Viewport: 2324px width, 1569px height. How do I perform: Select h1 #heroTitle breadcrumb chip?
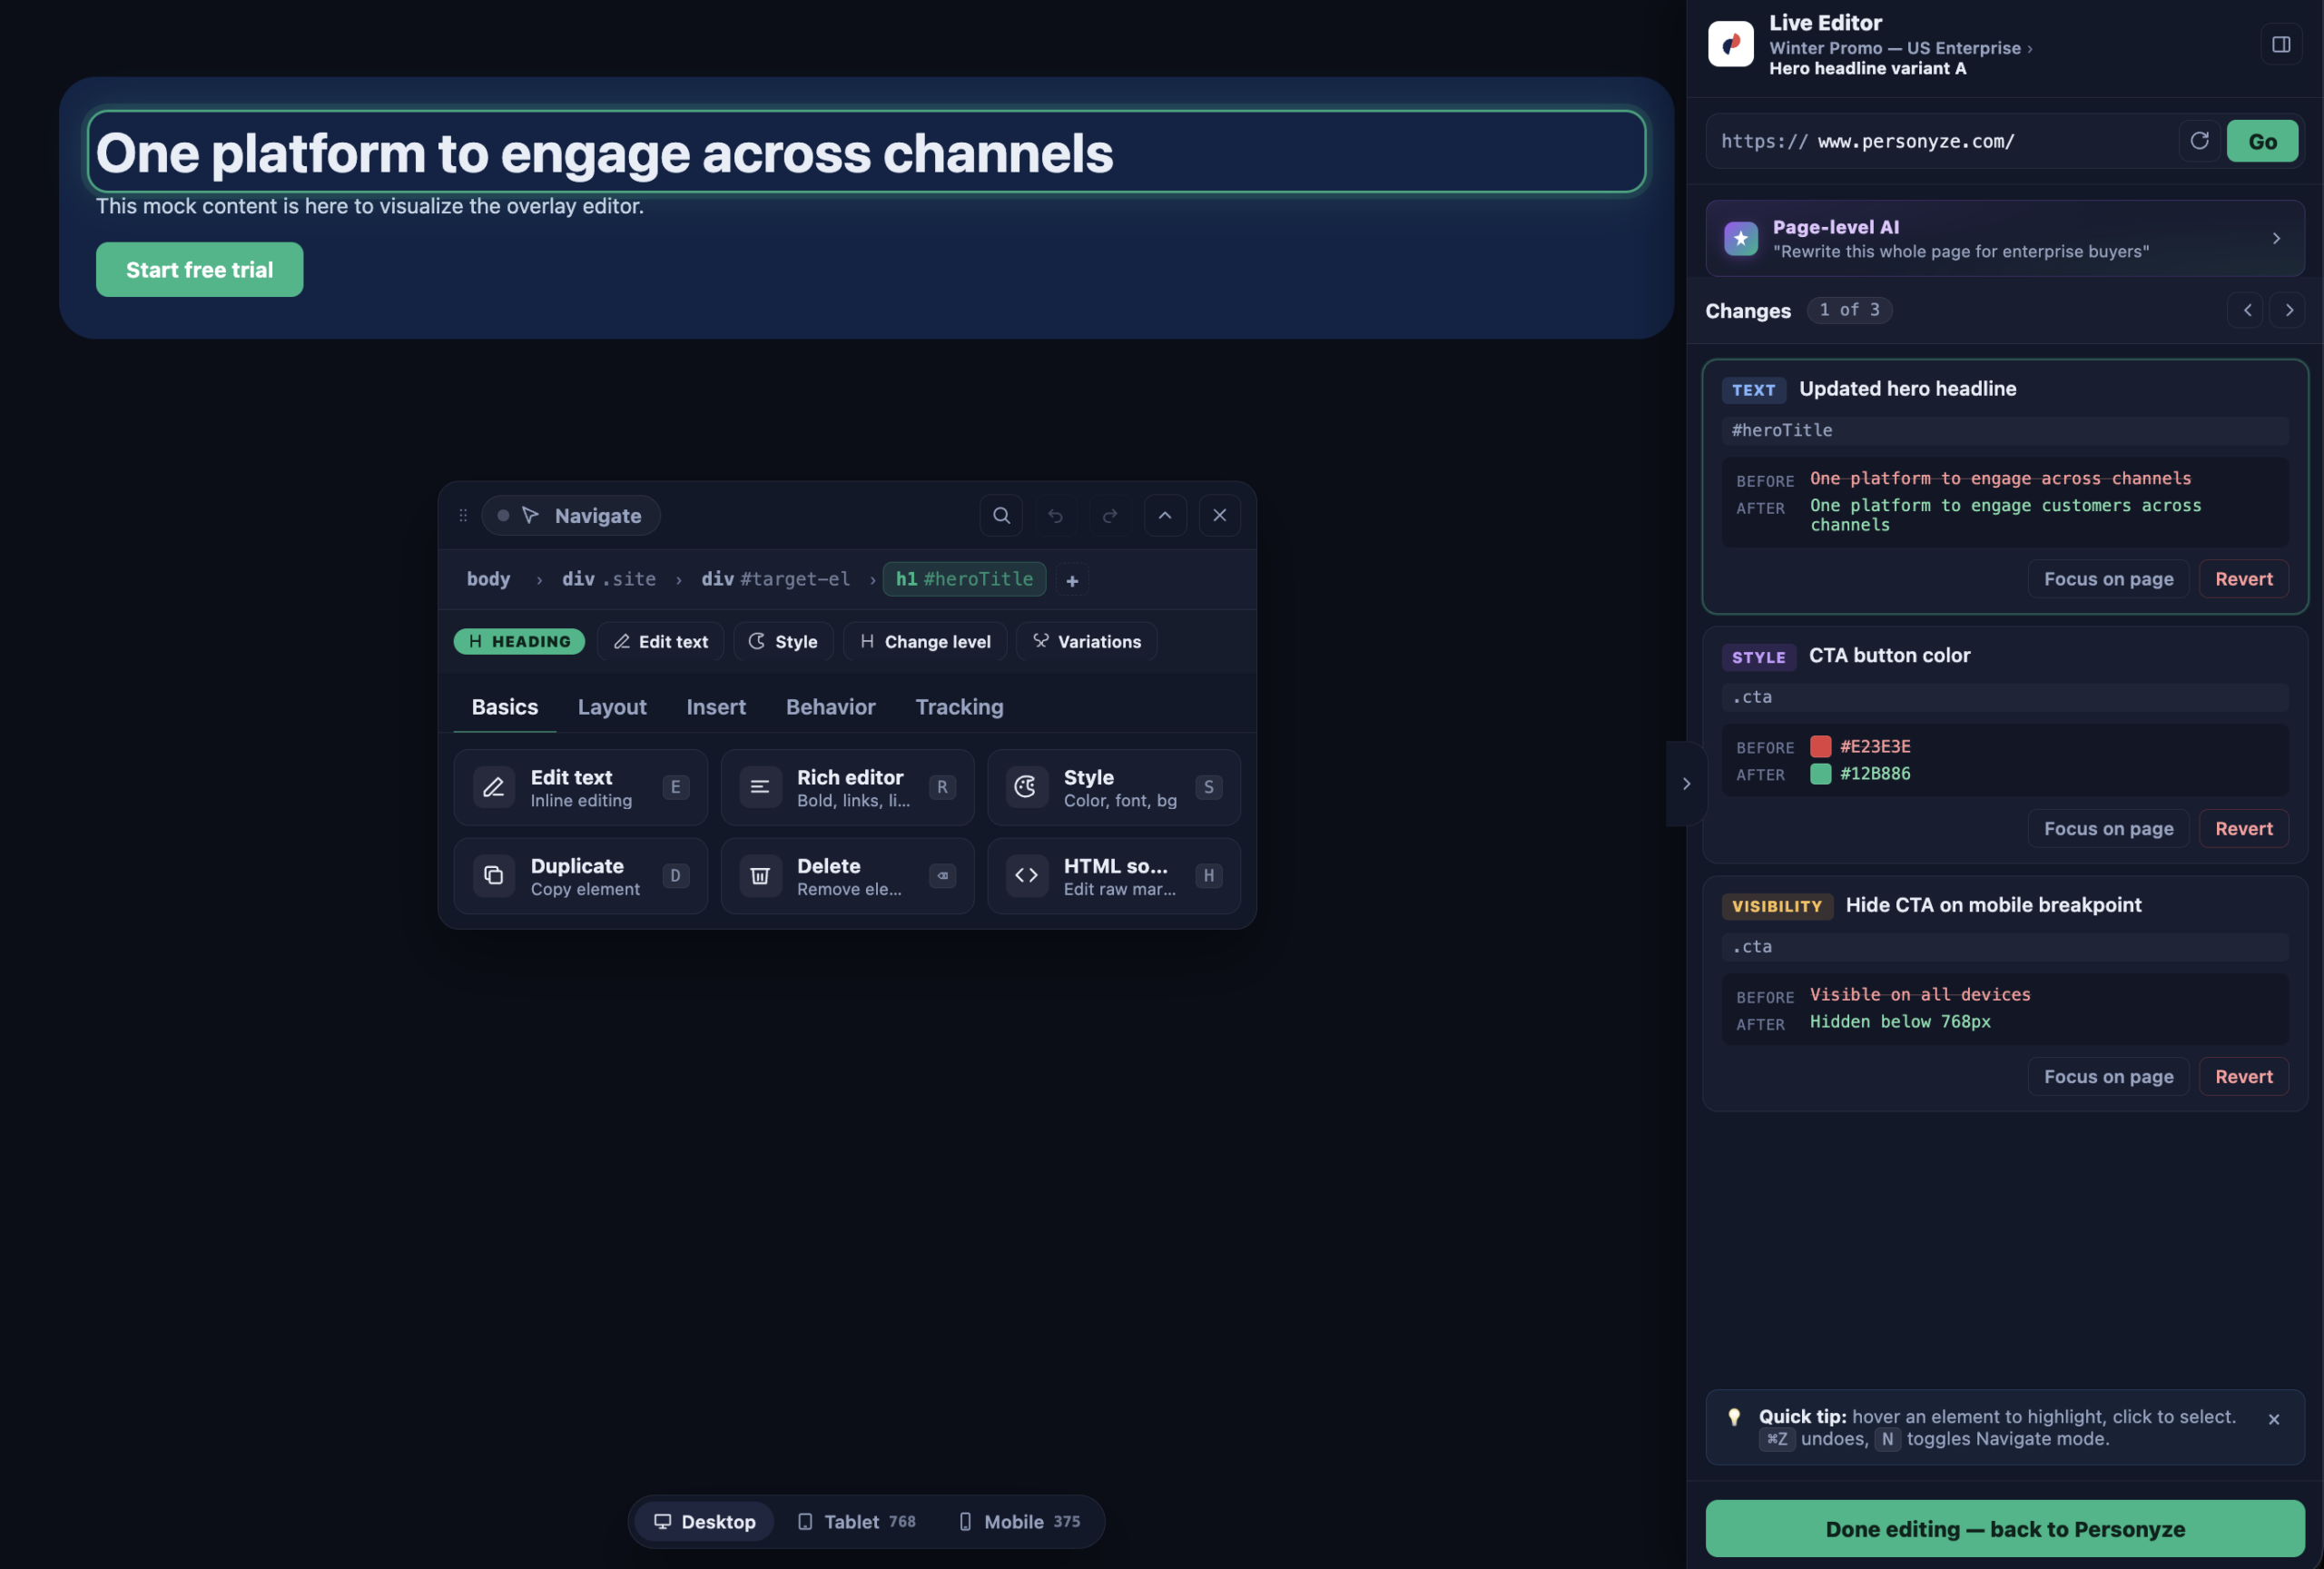[964, 579]
